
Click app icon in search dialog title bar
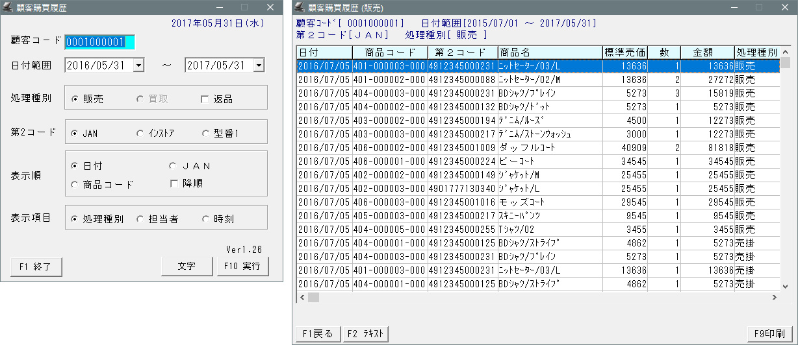[8, 8]
